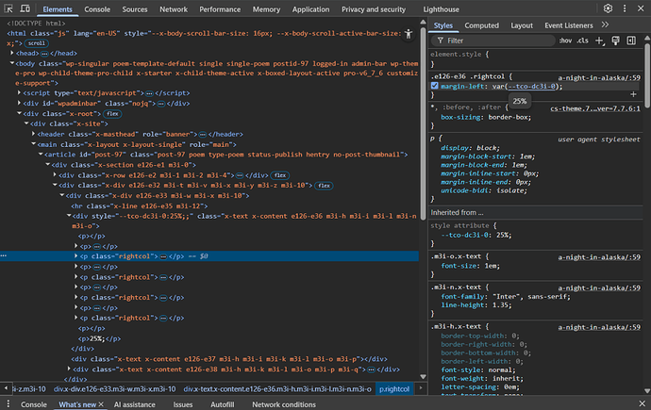Click the plus icon in .rightcol rule
Screen dimensions: 651x410
click(633, 94)
